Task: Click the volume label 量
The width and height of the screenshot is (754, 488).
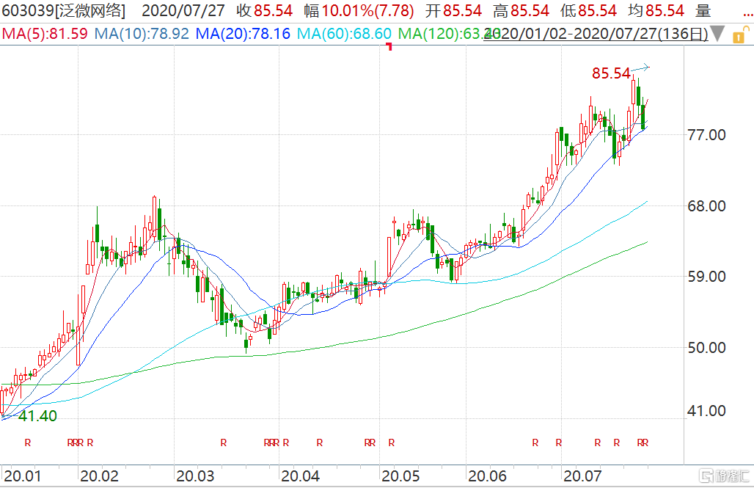Action: (703, 10)
